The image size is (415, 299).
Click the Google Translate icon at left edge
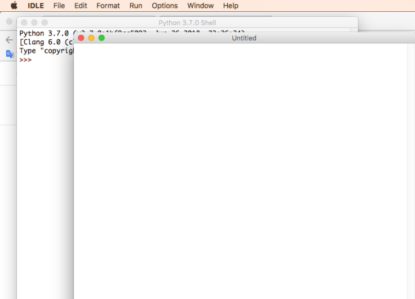click(x=10, y=54)
